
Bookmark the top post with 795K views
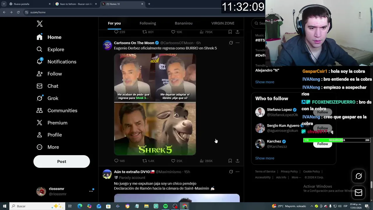click(x=230, y=32)
